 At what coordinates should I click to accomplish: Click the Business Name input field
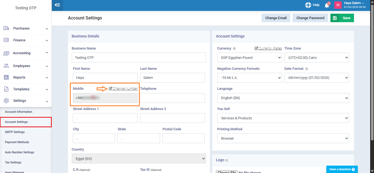point(139,58)
